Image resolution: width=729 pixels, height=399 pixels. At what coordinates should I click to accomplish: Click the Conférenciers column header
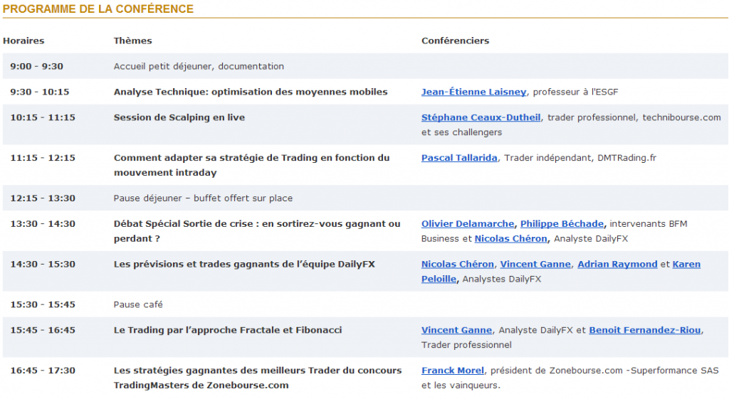pyautogui.click(x=455, y=41)
